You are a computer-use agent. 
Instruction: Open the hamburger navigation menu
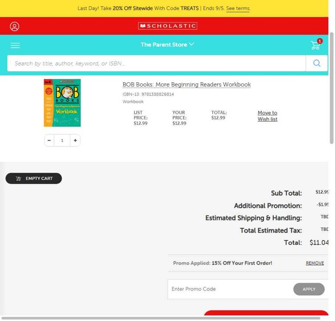(15, 45)
